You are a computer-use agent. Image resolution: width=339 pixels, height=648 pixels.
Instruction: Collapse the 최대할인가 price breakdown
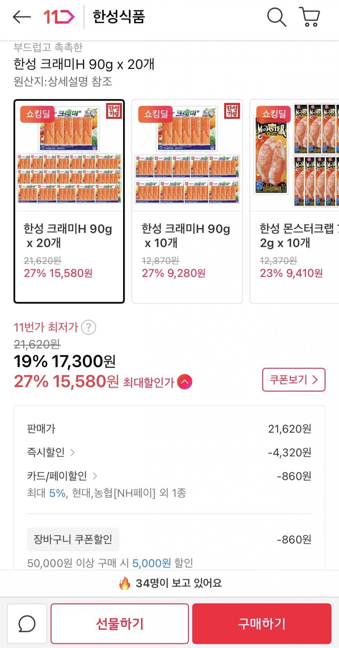tap(185, 382)
